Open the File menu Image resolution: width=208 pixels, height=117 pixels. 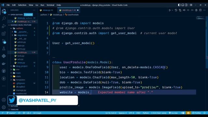tap(8, 5)
